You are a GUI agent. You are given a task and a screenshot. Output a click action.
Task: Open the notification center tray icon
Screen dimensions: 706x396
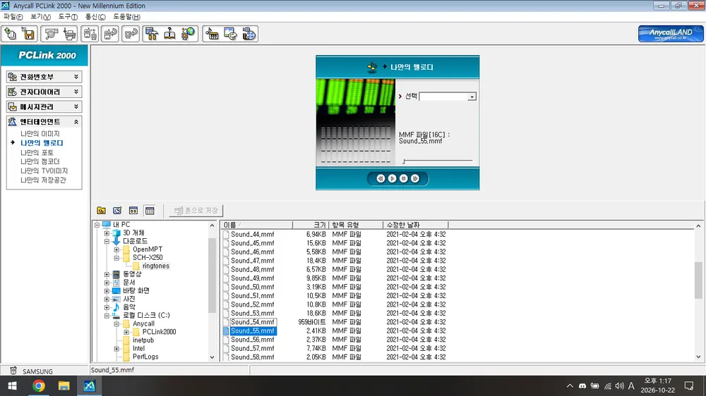(x=689, y=385)
